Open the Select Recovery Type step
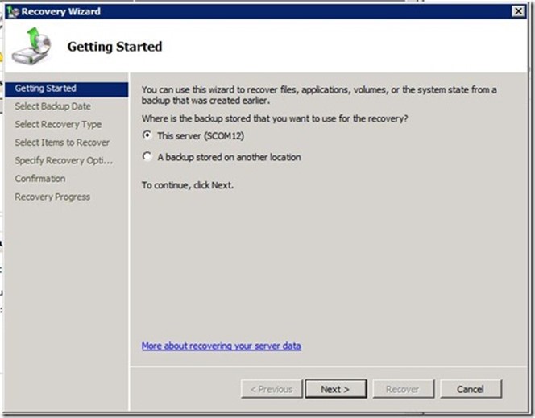Image resolution: width=535 pixels, height=418 pixels. pyautogui.click(x=58, y=125)
